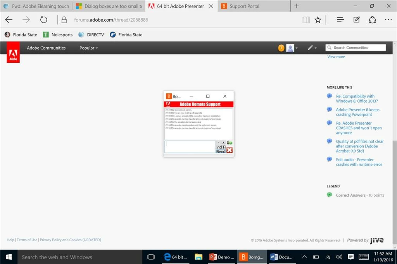Click the Adobe logo in site header
This screenshot has width=397, height=264.
pyautogui.click(x=13, y=52)
